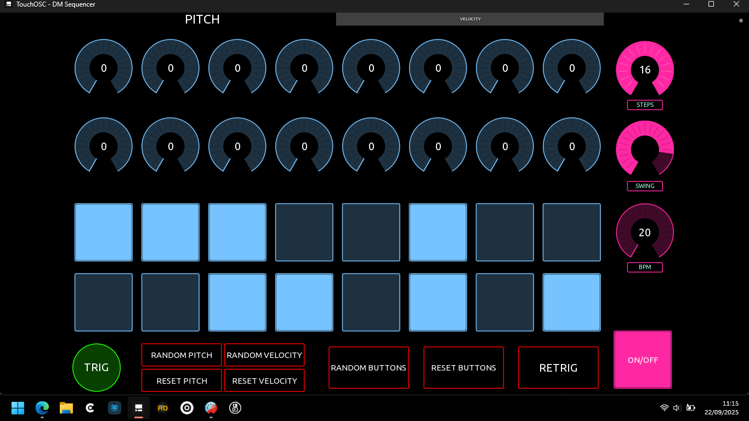This screenshot has width=749, height=421.
Task: Toggle the first step pad in top row
Action: pos(104,232)
